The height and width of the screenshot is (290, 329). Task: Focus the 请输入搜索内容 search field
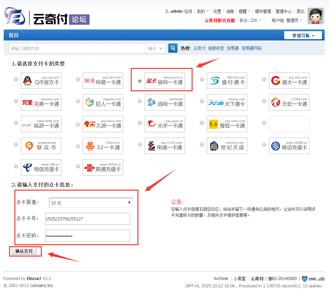pos(77,49)
